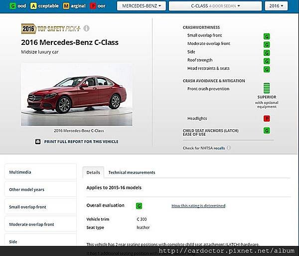Viewport: 299px width, 256px height.
Task: Open the 2016 year dropdown
Action: point(276,6)
